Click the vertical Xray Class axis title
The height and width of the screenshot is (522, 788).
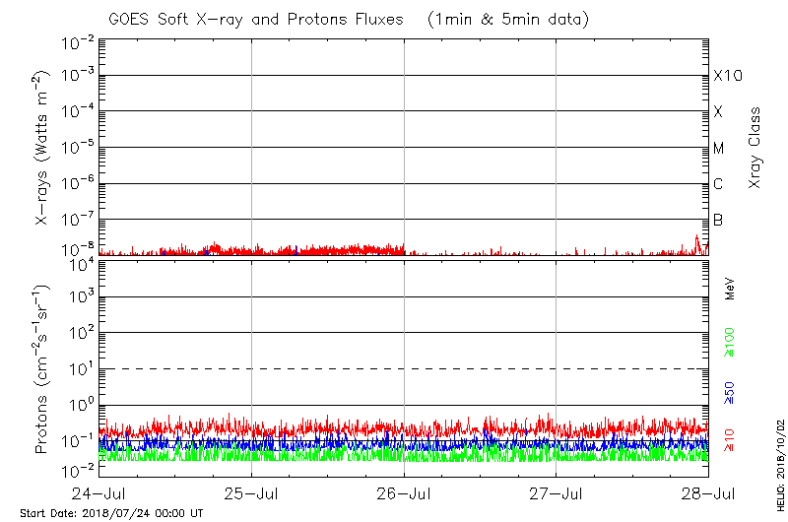(x=755, y=148)
